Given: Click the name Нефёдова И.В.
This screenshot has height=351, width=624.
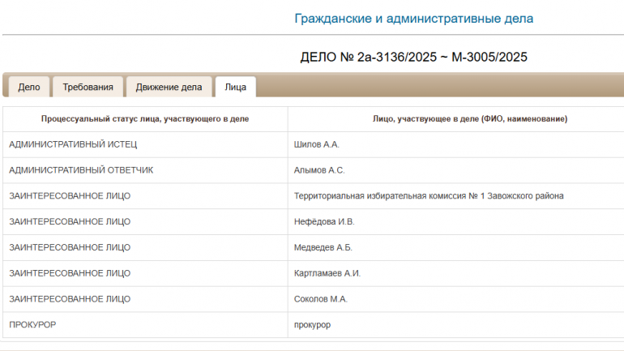Looking at the screenshot, I should [x=324, y=221].
